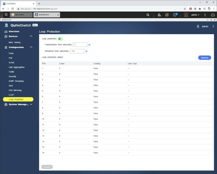Expand System Management section

[x=31, y=104]
